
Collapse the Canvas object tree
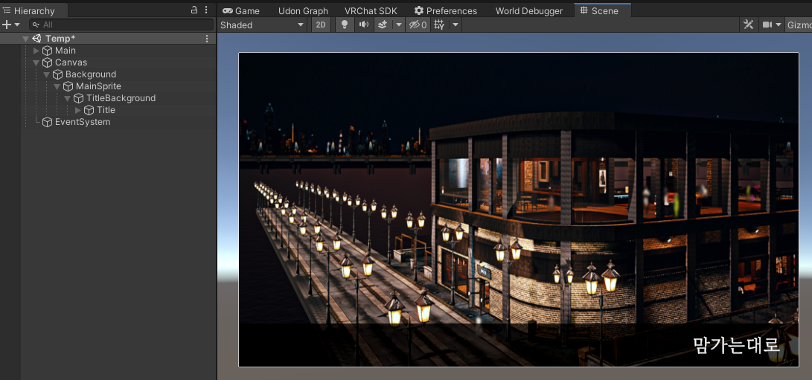coord(36,62)
